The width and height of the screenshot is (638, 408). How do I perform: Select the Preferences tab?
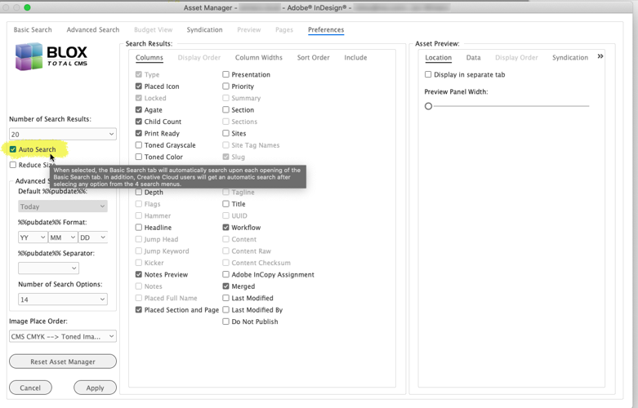pos(326,29)
